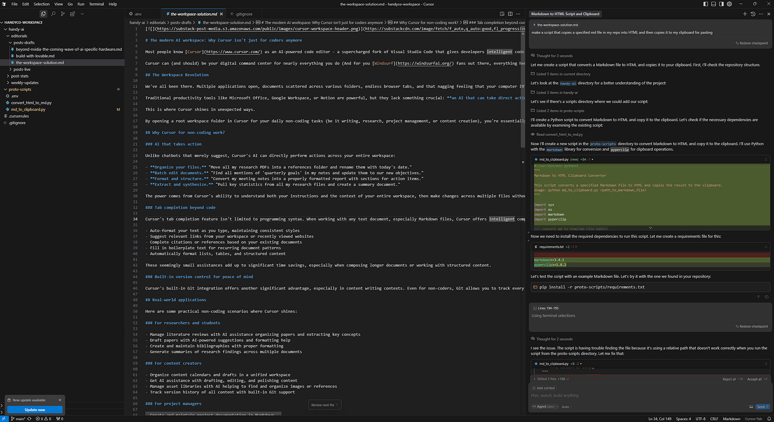The width and height of the screenshot is (774, 422).
Task: Expand the Edited 2 files summary
Action: (x=534, y=379)
